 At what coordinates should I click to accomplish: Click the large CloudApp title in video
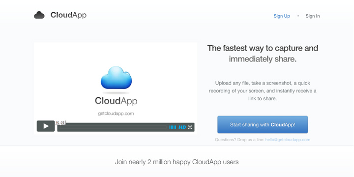[116, 101]
